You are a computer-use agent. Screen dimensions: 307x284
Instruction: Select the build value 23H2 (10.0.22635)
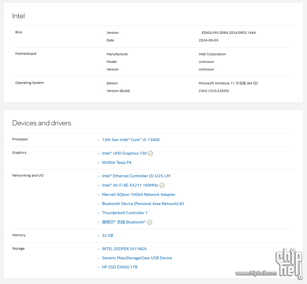click(x=214, y=91)
